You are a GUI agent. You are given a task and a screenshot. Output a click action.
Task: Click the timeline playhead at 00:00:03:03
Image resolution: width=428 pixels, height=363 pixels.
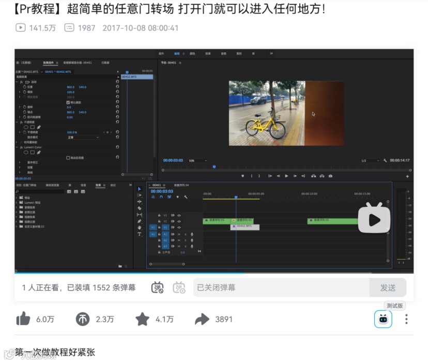click(236, 197)
